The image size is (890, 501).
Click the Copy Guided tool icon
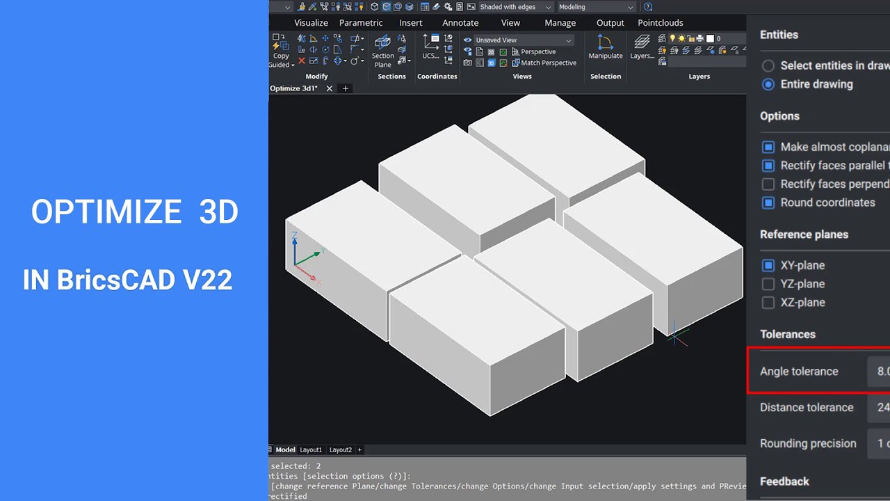pos(280,42)
